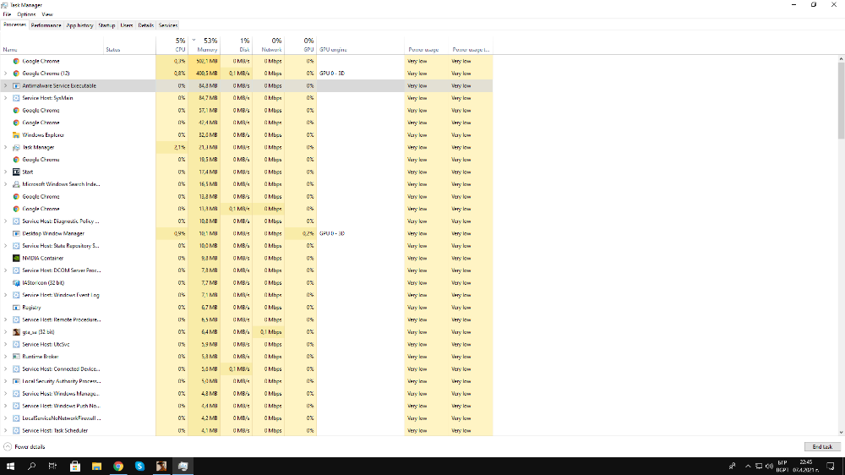Open Task View from the taskbar
Image resolution: width=845 pixels, height=475 pixels.
(x=52, y=467)
